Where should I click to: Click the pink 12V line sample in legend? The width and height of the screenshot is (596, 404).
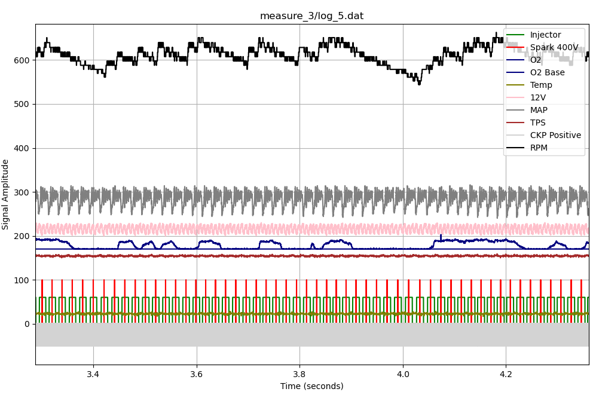(x=516, y=97)
